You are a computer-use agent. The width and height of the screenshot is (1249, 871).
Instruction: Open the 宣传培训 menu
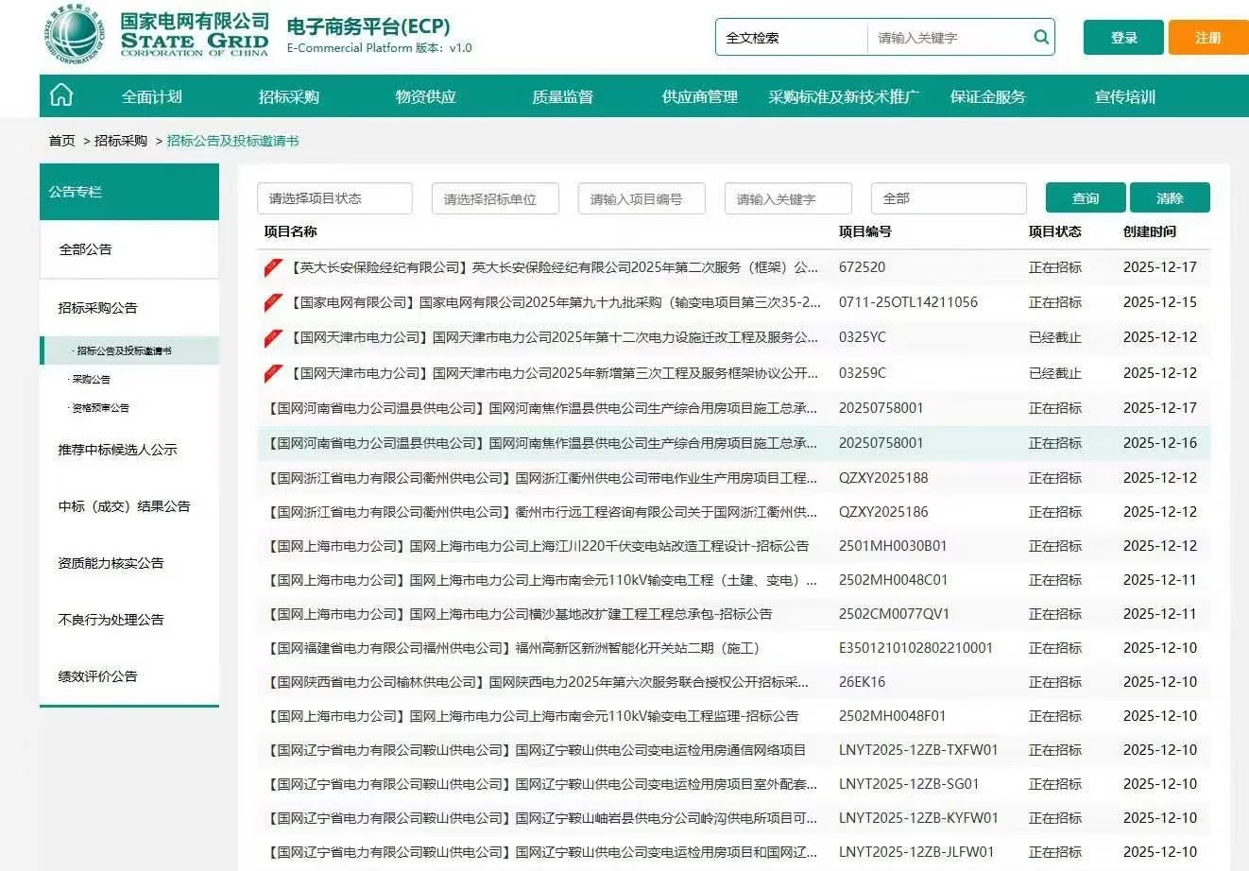pos(1125,96)
